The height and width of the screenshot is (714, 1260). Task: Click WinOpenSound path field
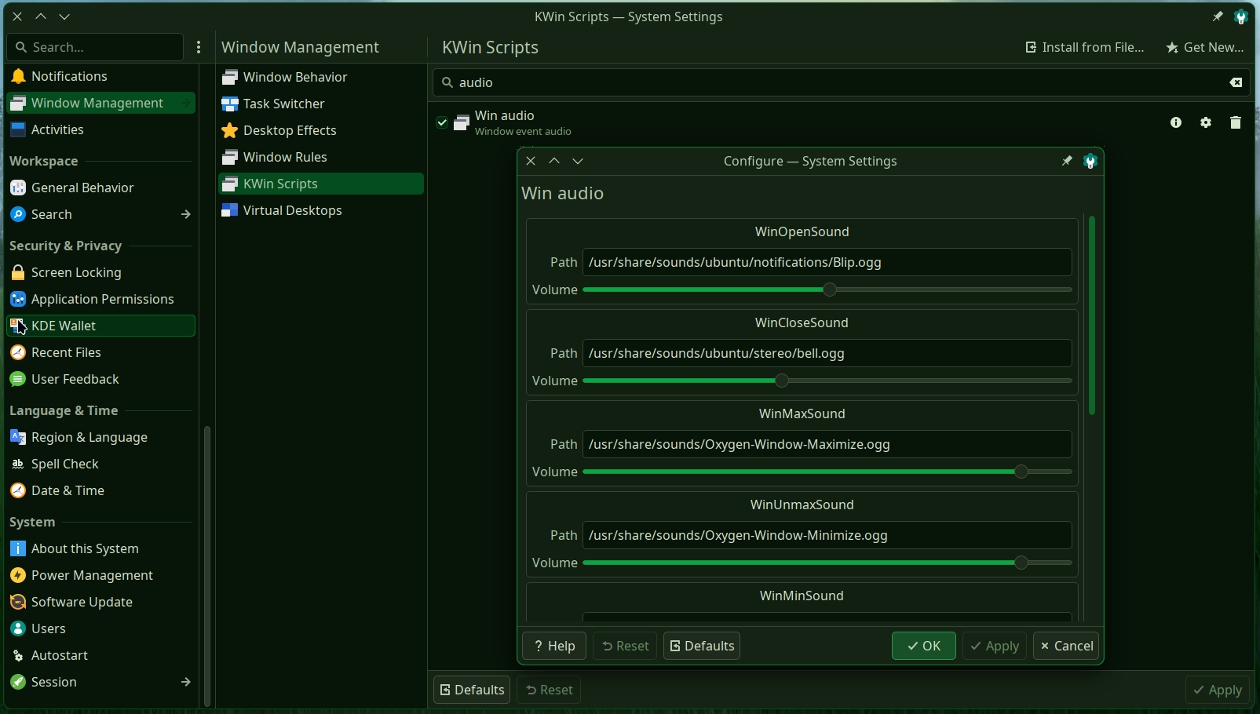(x=827, y=262)
